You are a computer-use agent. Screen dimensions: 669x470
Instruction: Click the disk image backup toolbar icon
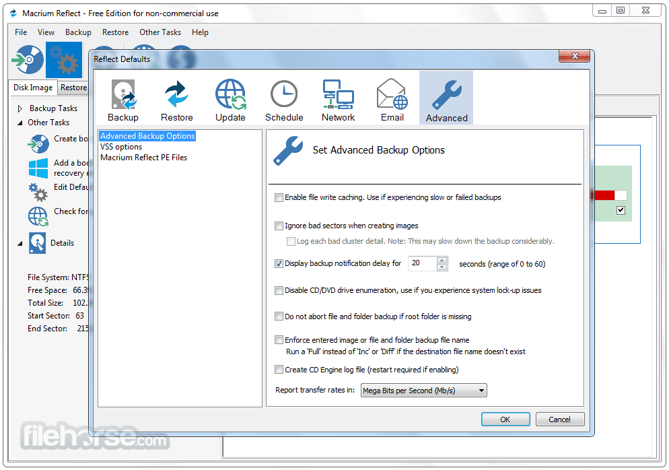tap(28, 60)
